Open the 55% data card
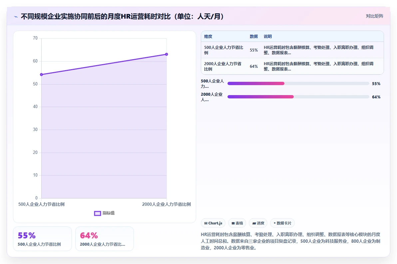Viewport: 397px width, 264px height. pos(43,239)
